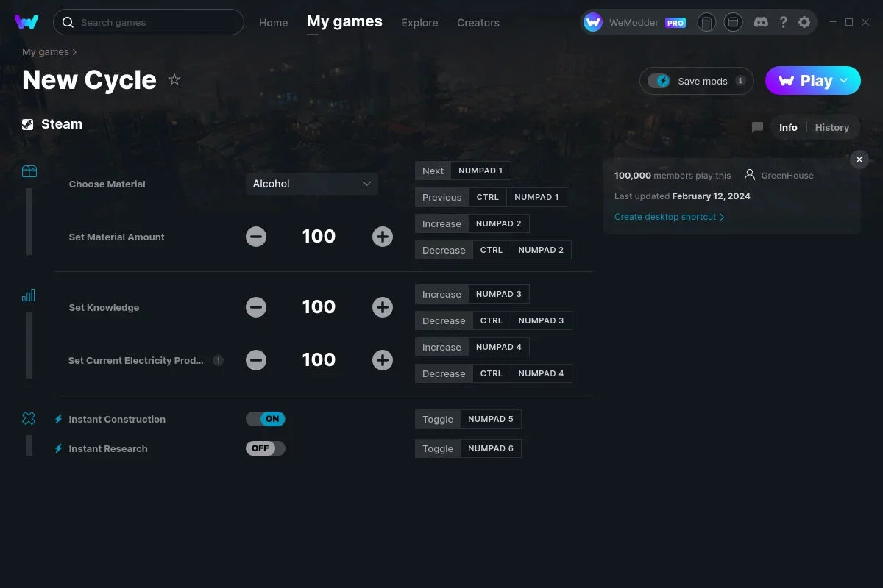
Task: Increase Set Knowledge with plus button
Action: coord(383,307)
